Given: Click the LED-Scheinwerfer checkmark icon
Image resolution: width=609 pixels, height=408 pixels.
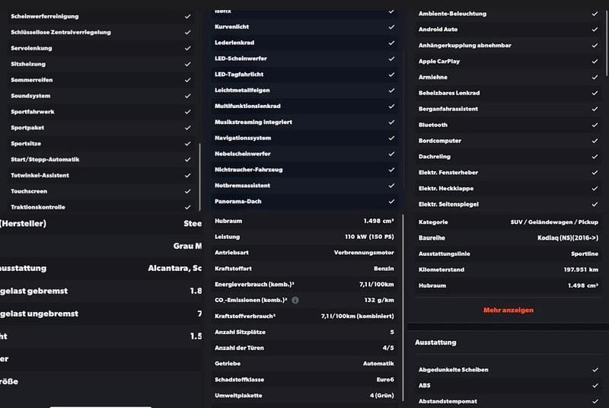Looking at the screenshot, I should point(391,59).
